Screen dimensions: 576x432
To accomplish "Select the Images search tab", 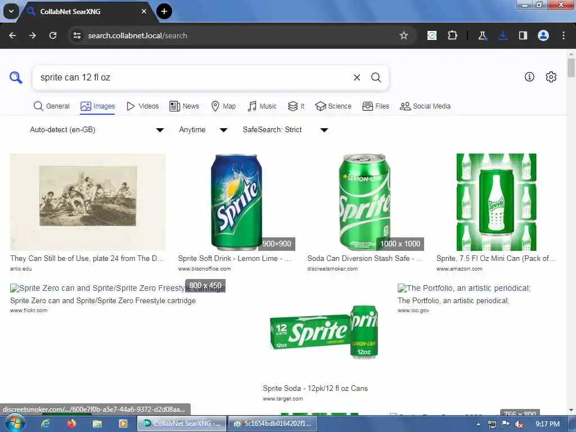I will click(98, 106).
